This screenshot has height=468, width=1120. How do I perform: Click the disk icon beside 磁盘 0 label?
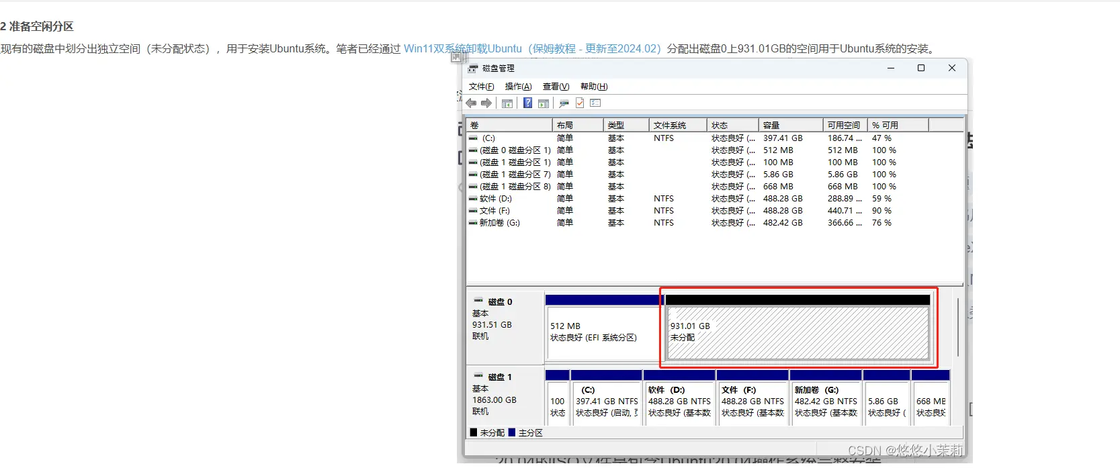point(478,301)
